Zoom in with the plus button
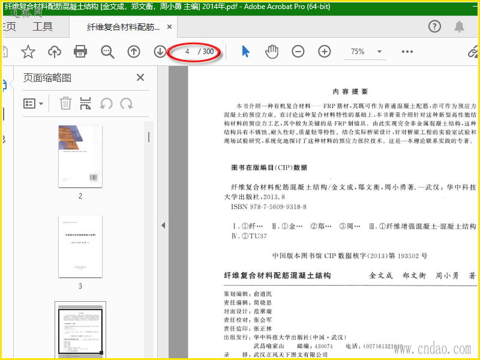 pos(325,52)
